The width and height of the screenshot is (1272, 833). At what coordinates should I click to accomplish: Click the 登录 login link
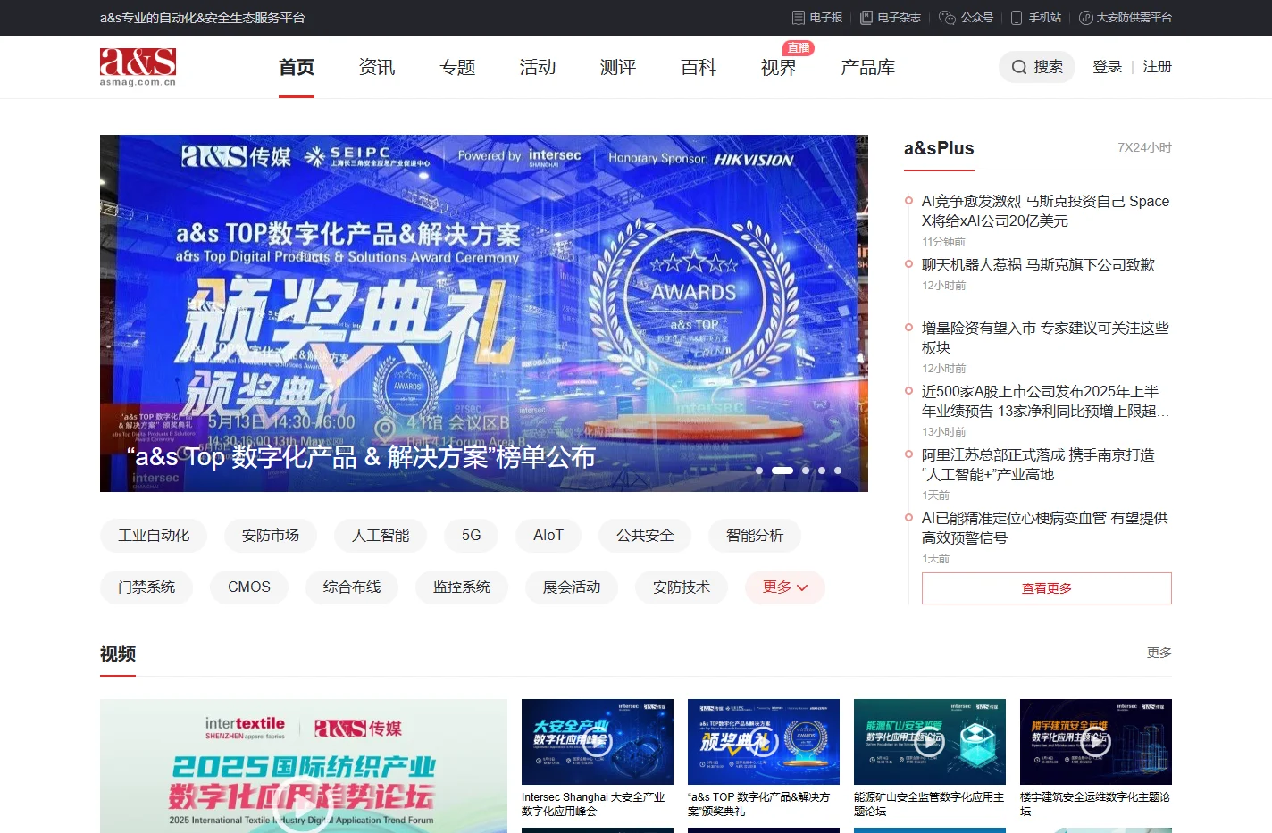pyautogui.click(x=1108, y=67)
